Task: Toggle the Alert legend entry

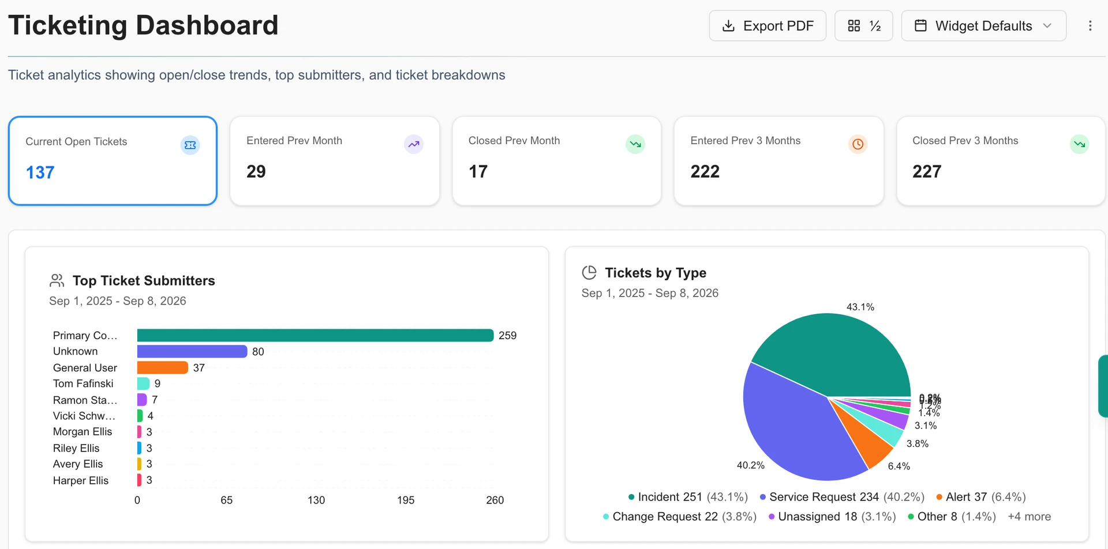Action: (981, 497)
